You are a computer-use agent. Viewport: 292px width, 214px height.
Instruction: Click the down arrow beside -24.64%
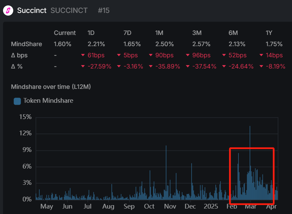(224, 66)
